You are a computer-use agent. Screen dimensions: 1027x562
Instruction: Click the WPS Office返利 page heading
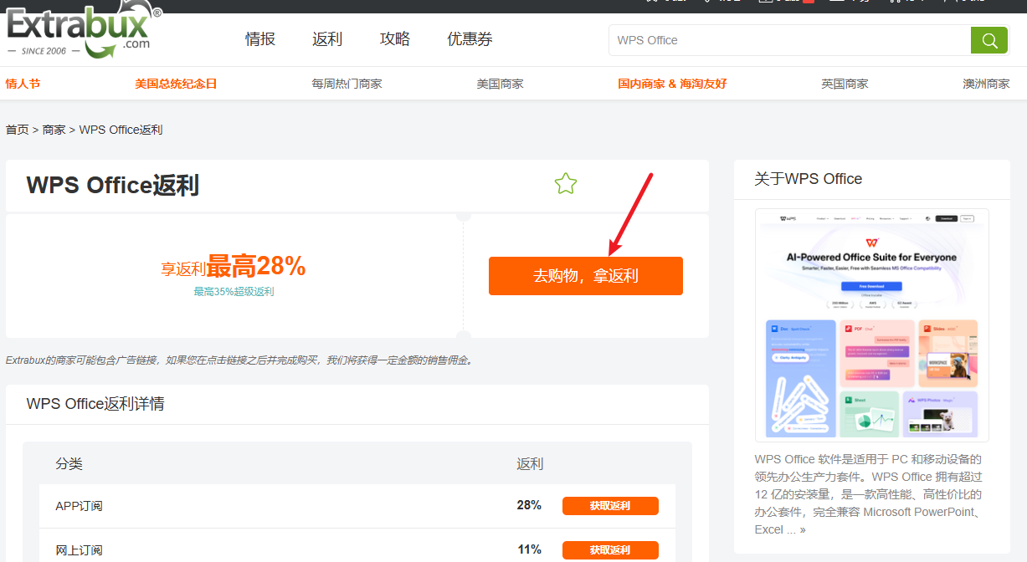coord(113,185)
